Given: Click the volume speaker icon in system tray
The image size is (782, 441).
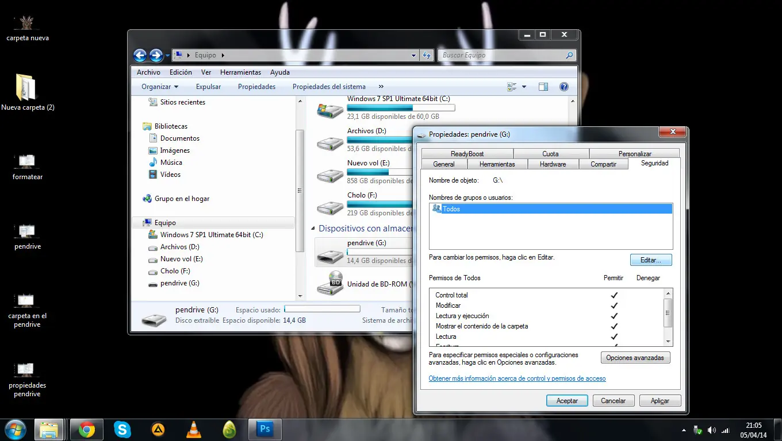Looking at the screenshot, I should pos(712,430).
